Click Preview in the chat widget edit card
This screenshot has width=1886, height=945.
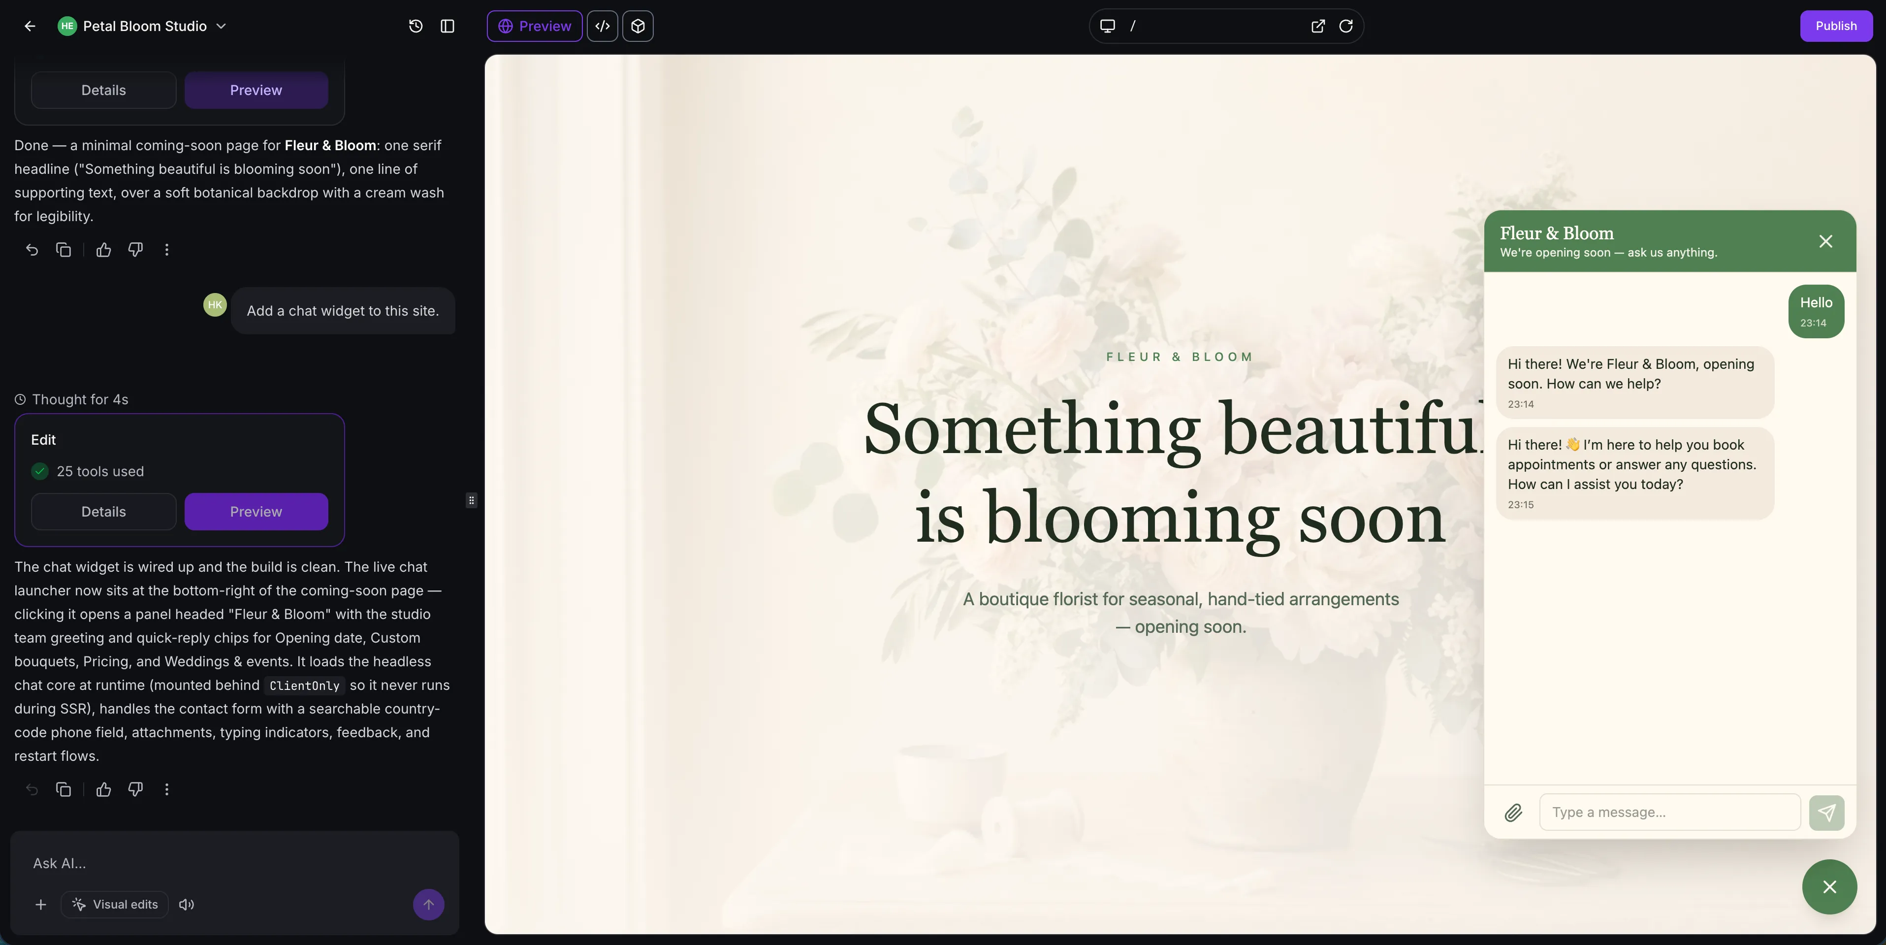pos(256,511)
